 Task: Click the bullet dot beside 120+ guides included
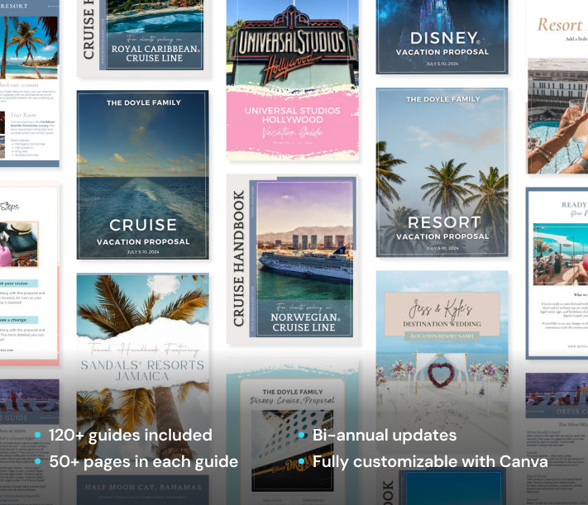(38, 436)
